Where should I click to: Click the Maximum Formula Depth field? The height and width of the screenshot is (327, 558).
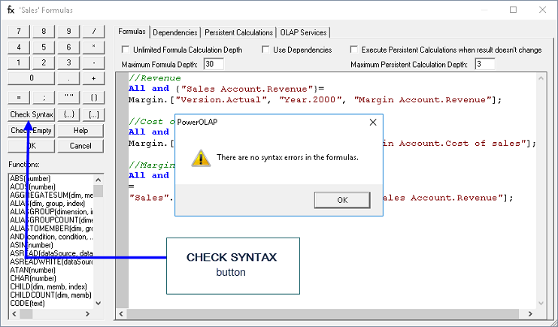tap(213, 64)
